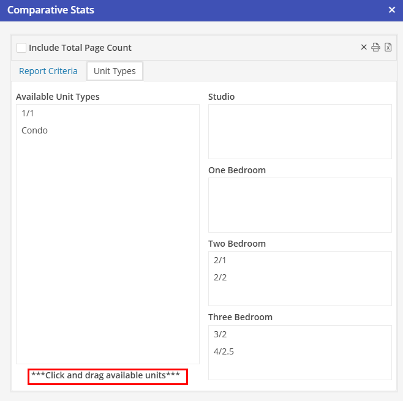Close the Comparative Stats dialog

[392, 10]
